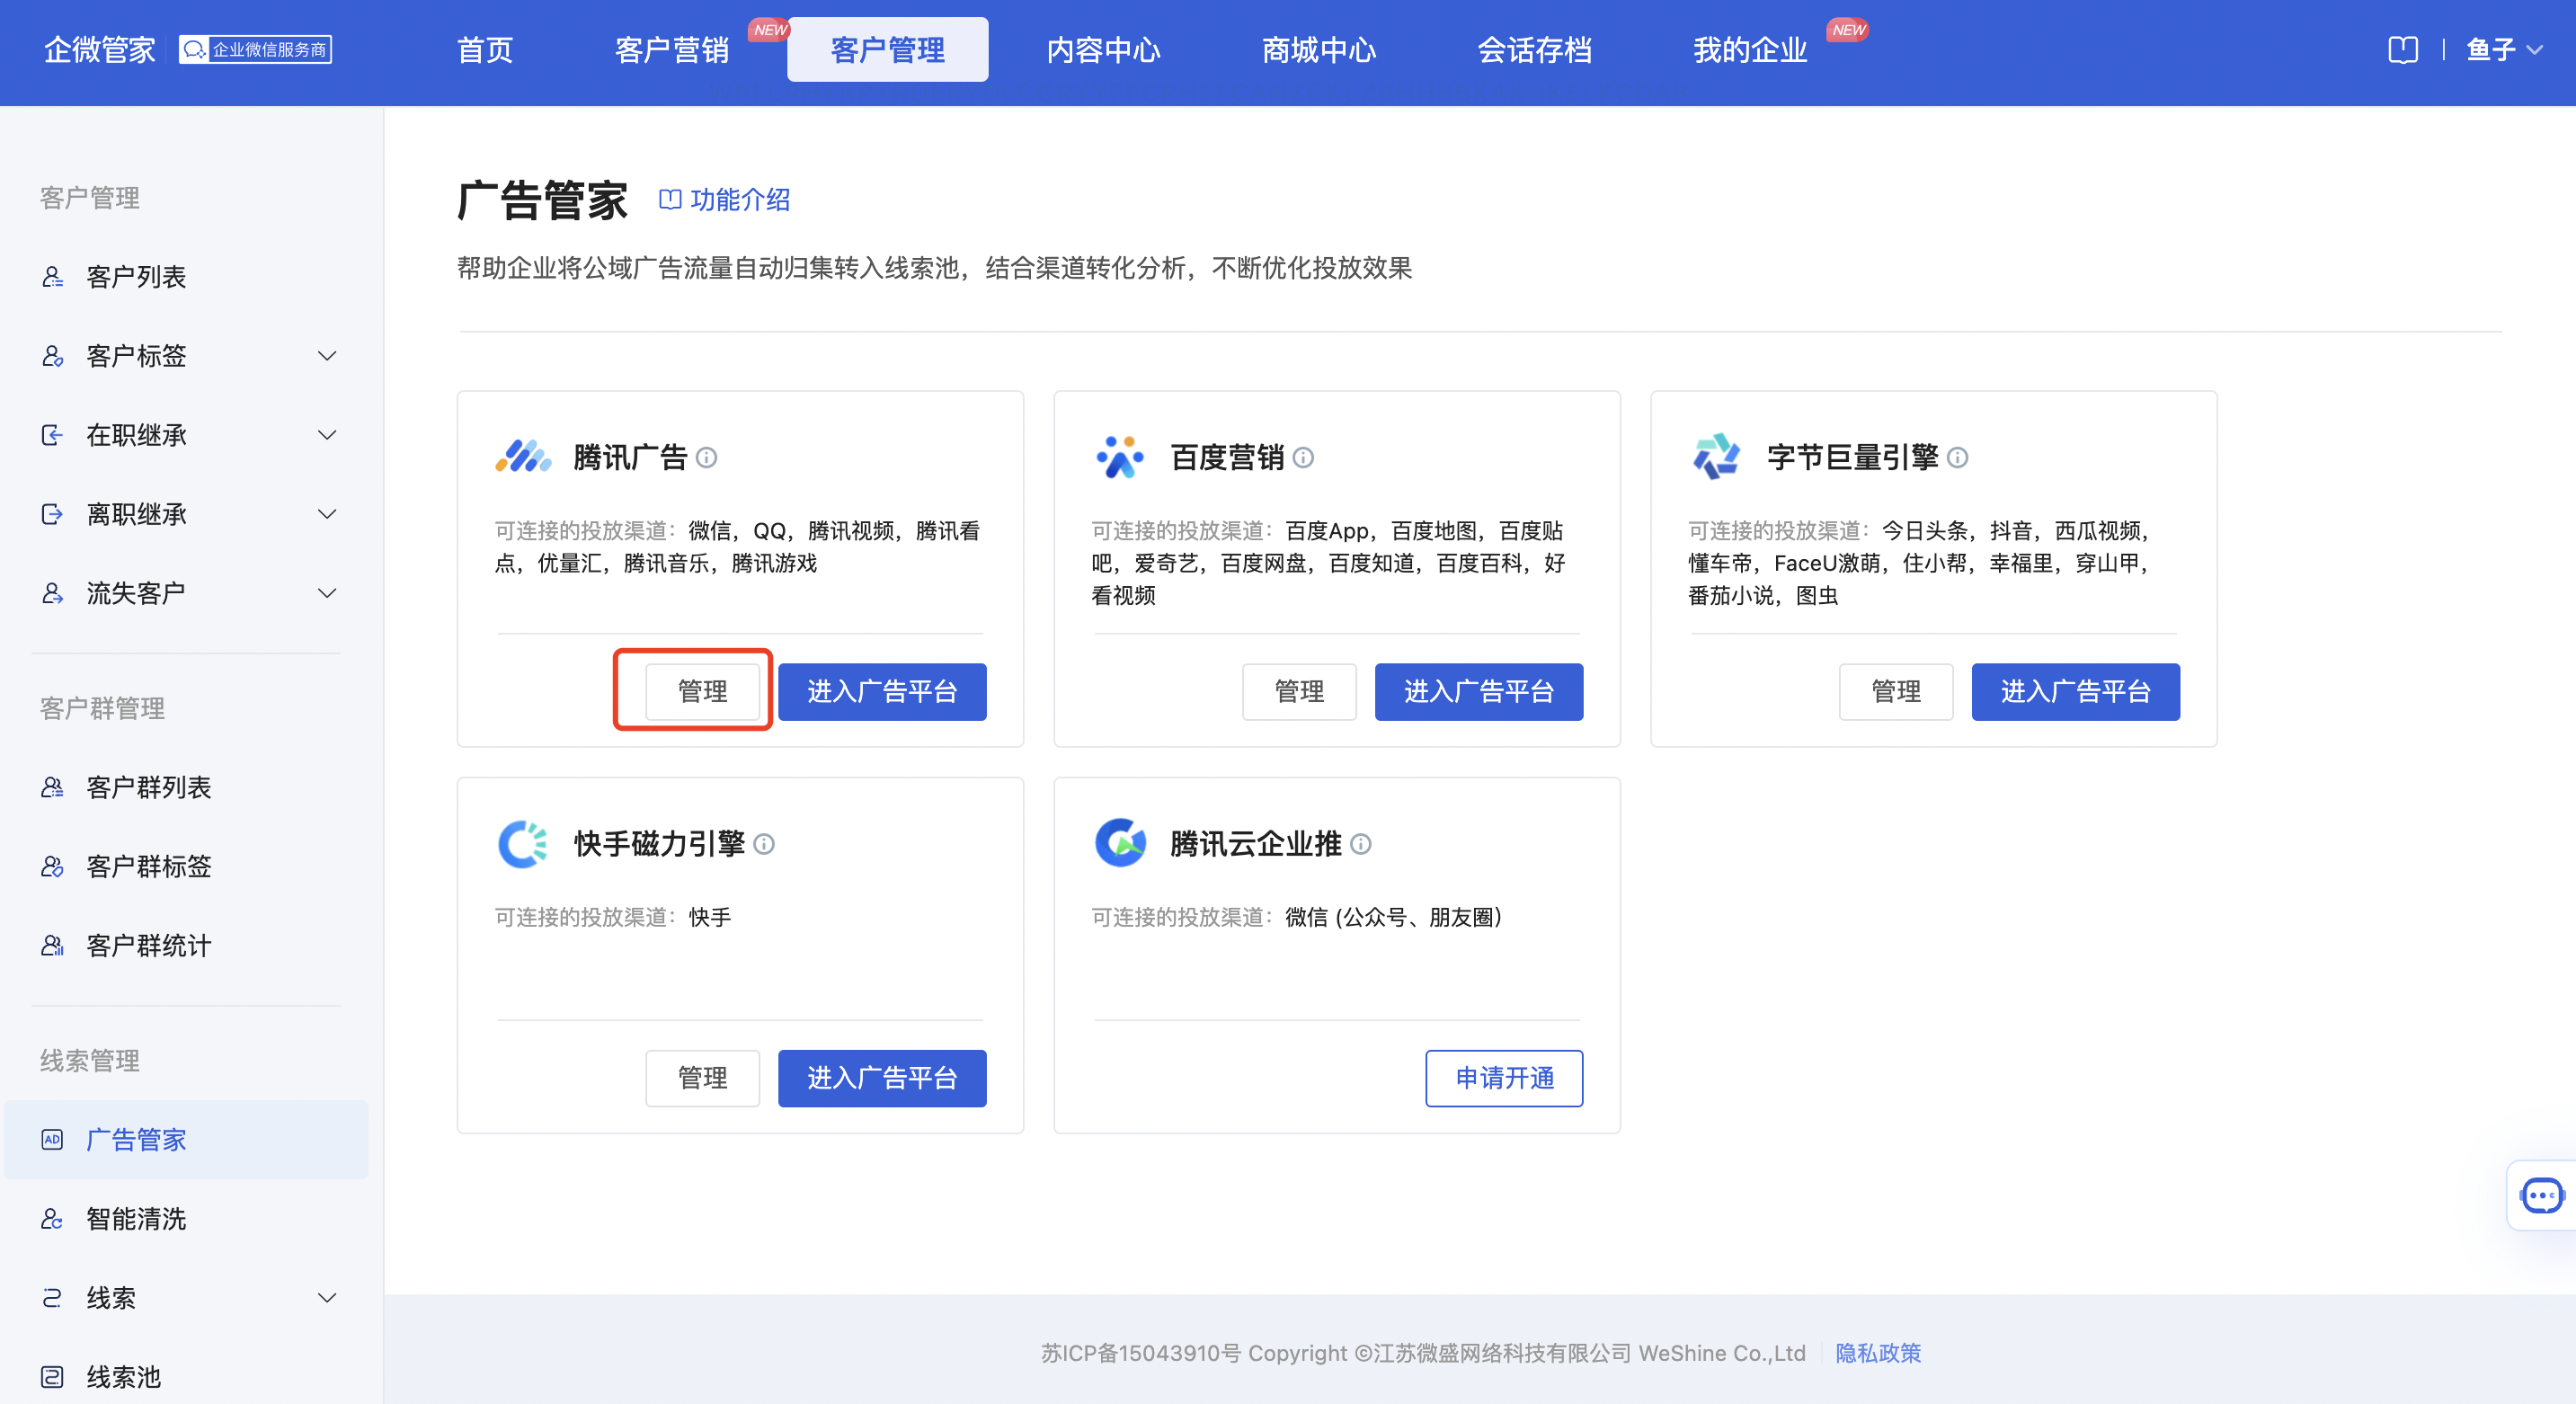Viewport: 2576px width, 1404px height.
Task: Click 管理 in 快手磁力引擎 card
Action: click(x=702, y=1079)
